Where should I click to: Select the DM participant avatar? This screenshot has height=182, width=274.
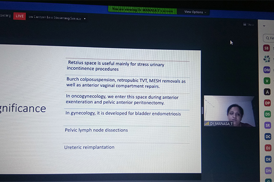(x=267, y=70)
